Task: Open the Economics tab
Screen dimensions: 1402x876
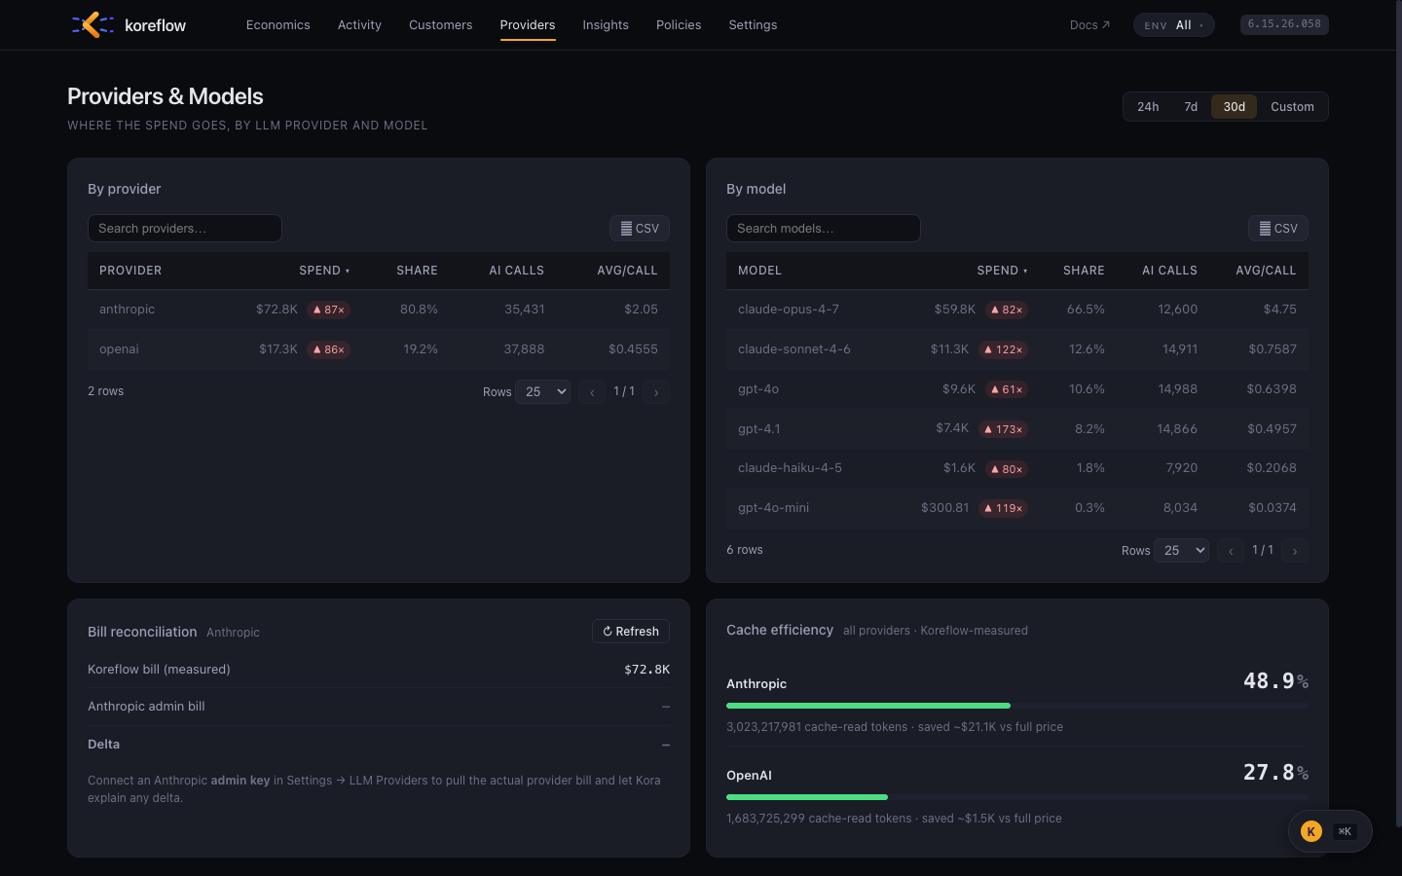Action: click(278, 25)
